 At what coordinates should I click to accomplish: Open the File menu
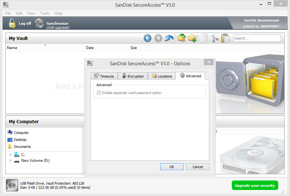click(x=8, y=13)
